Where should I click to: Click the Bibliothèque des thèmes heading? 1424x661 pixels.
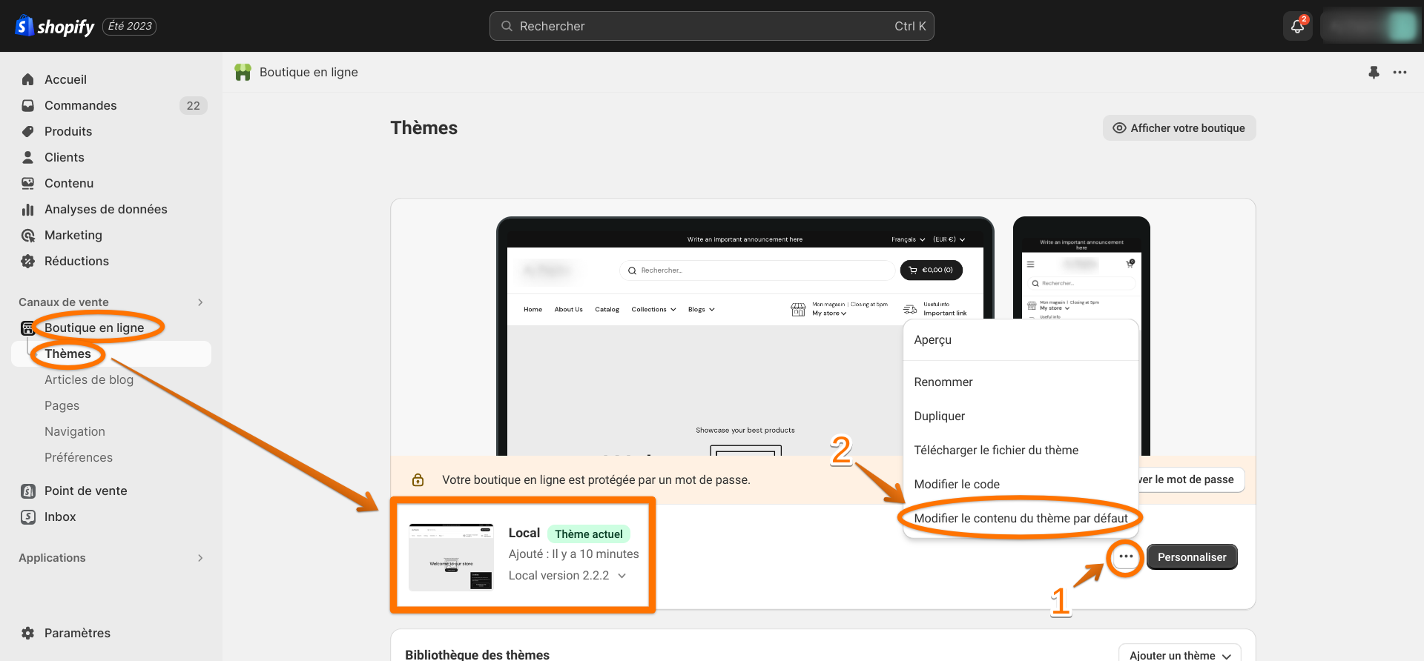click(x=478, y=654)
